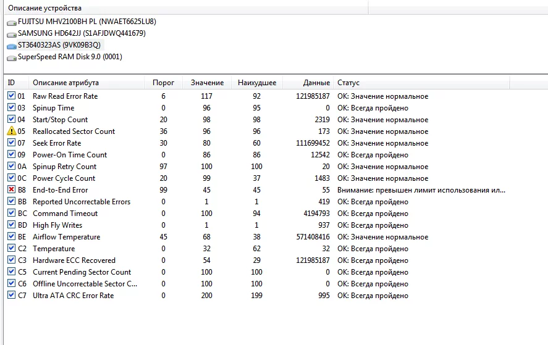Click data value 571408416 for Airflow Temperature
The height and width of the screenshot is (345, 548).
pyautogui.click(x=313, y=237)
